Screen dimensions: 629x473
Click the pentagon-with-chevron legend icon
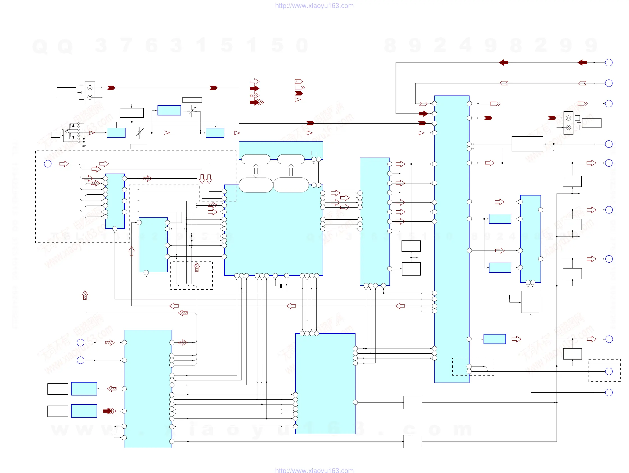pos(299,88)
